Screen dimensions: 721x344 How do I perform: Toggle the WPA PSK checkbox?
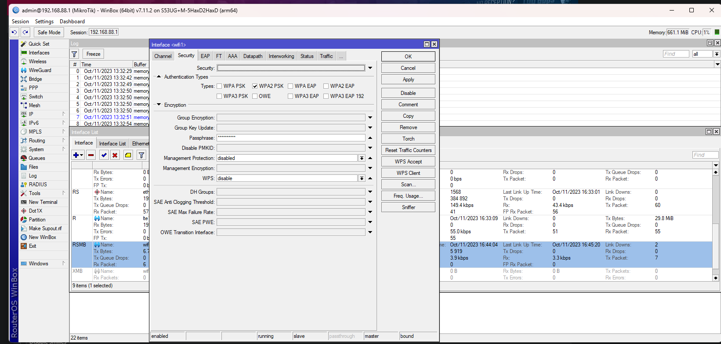pos(219,86)
